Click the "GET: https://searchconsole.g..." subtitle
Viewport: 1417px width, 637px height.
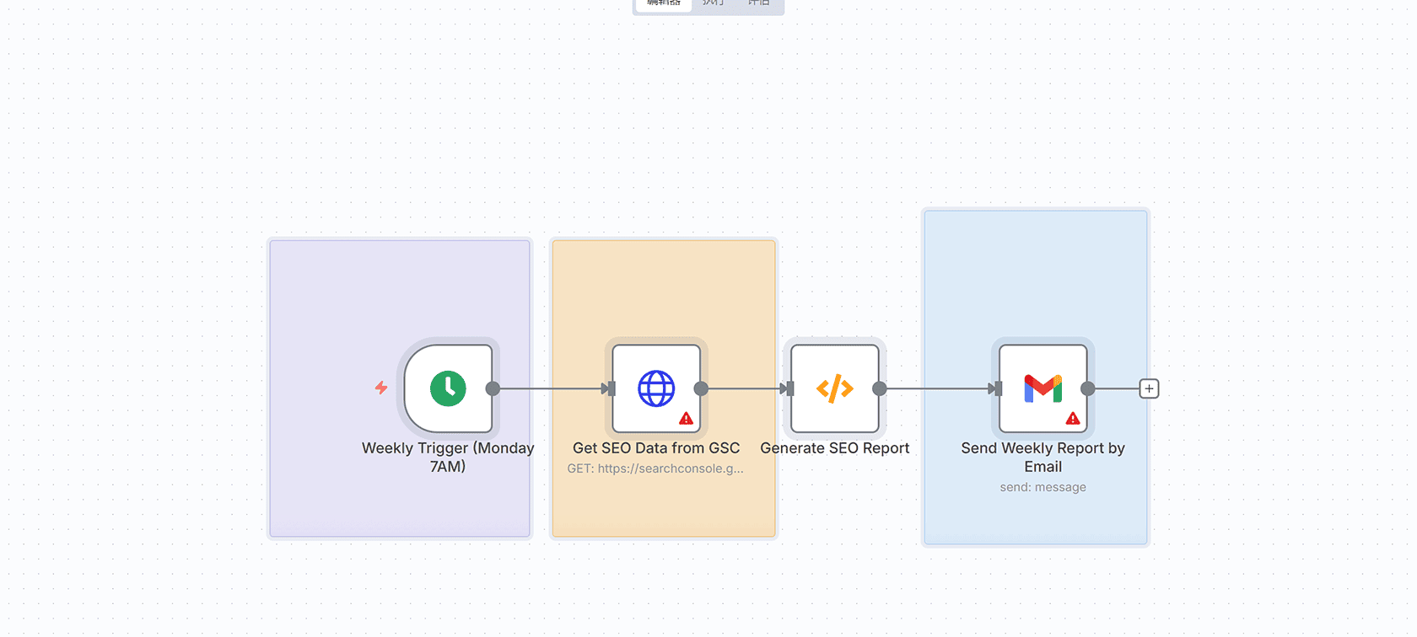(x=655, y=468)
